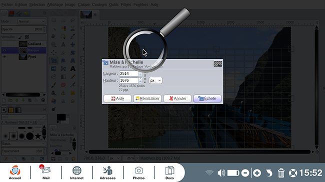Select the Zoom magnifier tool in toolbox
The image size is (325, 182).
pyautogui.click(x=53, y=44)
